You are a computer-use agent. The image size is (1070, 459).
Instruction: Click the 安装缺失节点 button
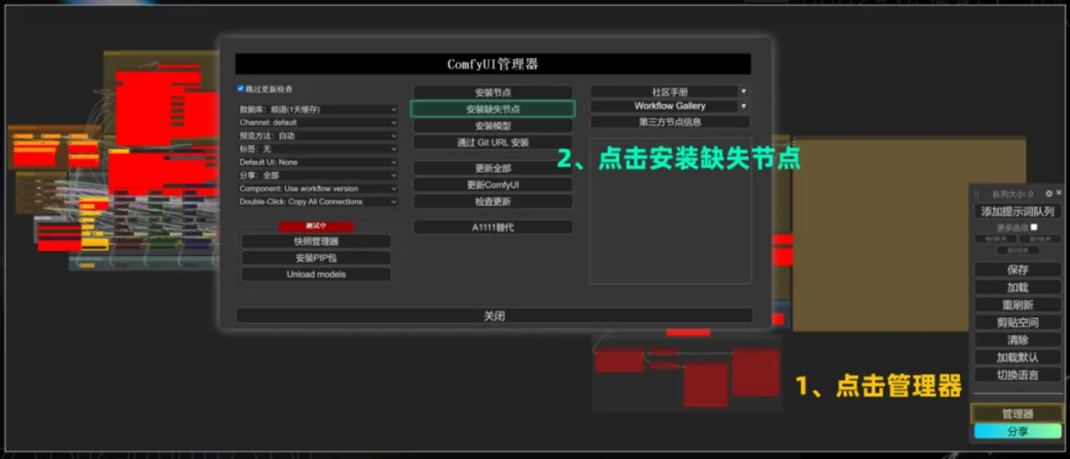point(493,109)
